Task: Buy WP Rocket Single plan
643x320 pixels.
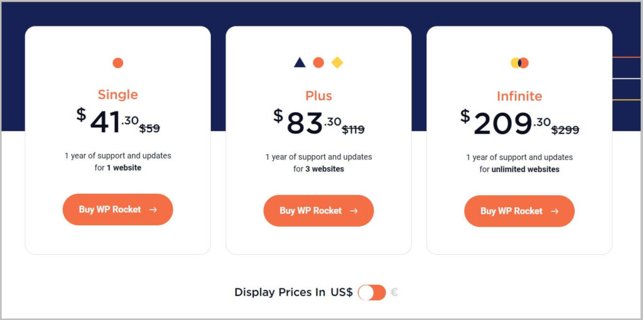Action: 110,210
